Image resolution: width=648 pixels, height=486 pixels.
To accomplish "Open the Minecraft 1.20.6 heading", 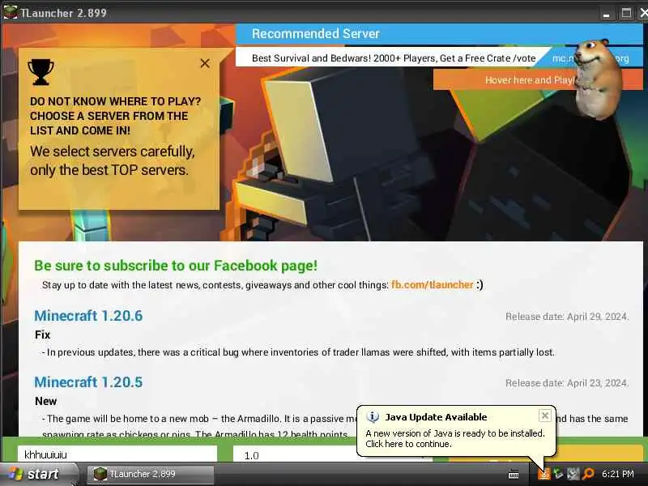I will tap(88, 316).
